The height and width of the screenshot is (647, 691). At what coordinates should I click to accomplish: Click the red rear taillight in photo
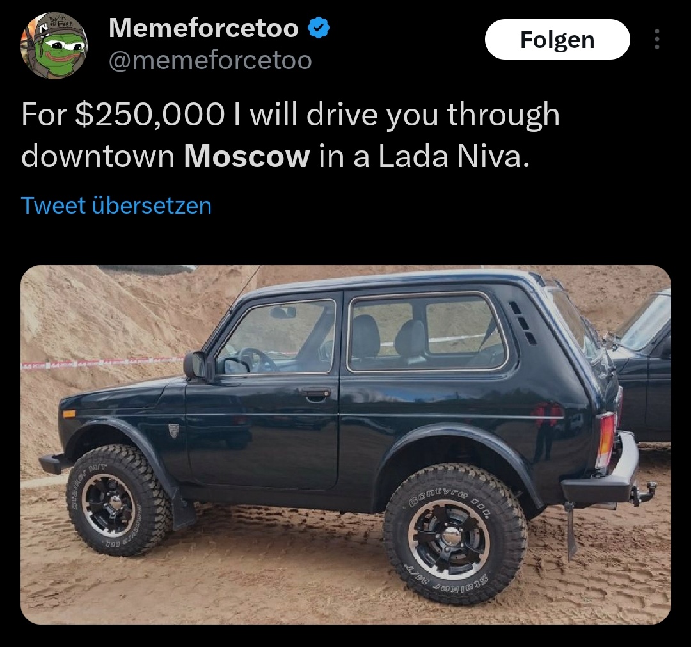[x=607, y=440]
